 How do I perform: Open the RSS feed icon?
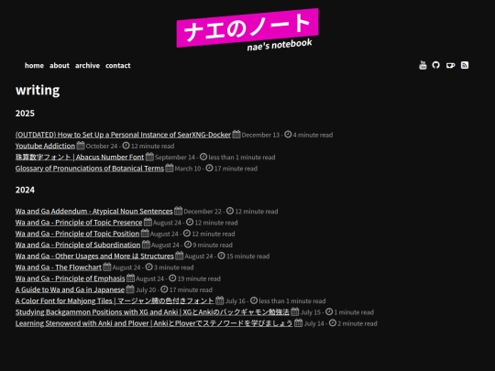point(465,65)
